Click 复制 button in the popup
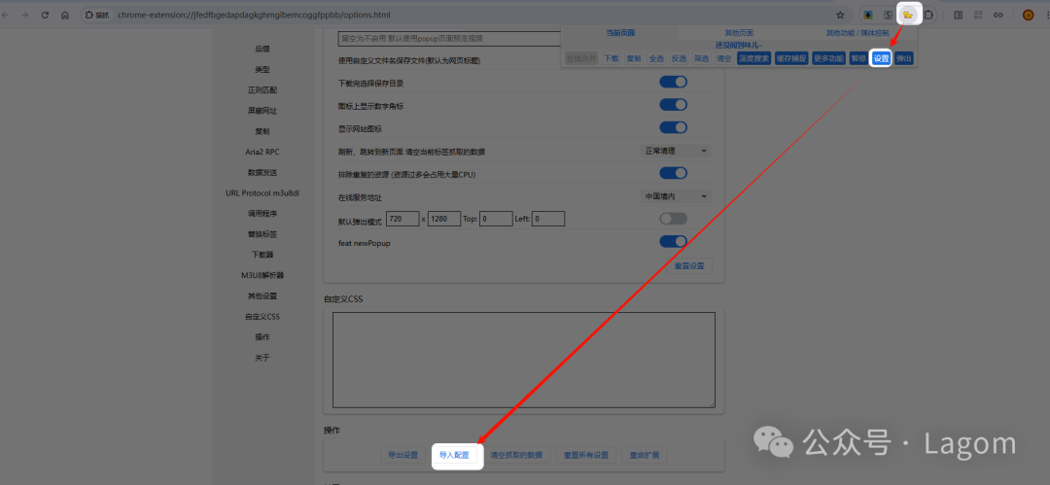 coord(634,58)
